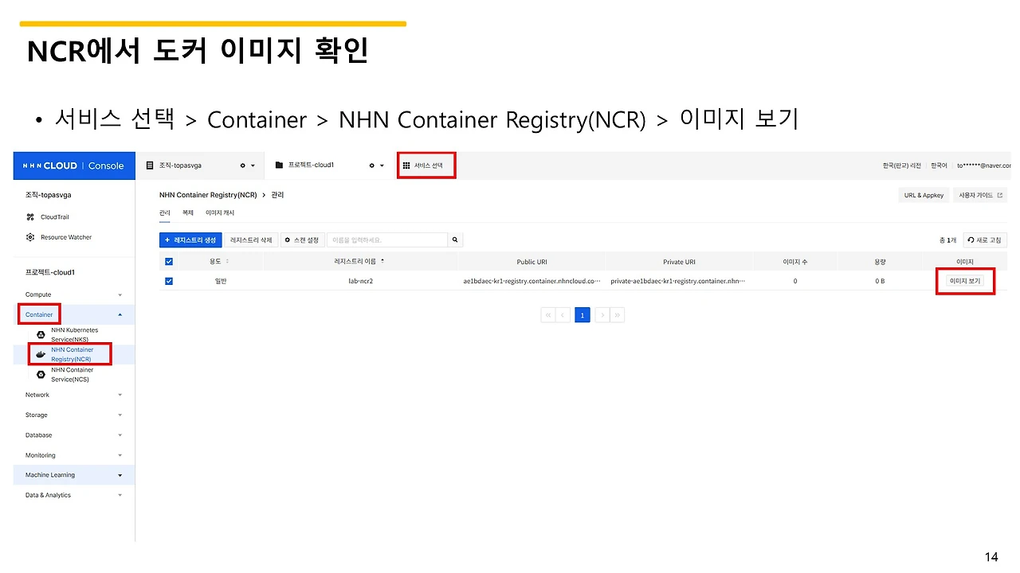Expand the Data & Analytics section
Screen dimensions: 1020x573
pyautogui.click(x=74, y=495)
